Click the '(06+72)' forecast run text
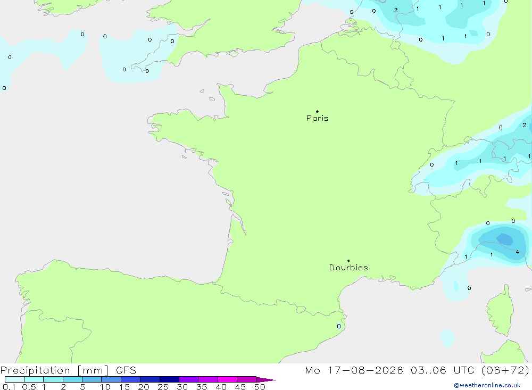 coord(505,370)
